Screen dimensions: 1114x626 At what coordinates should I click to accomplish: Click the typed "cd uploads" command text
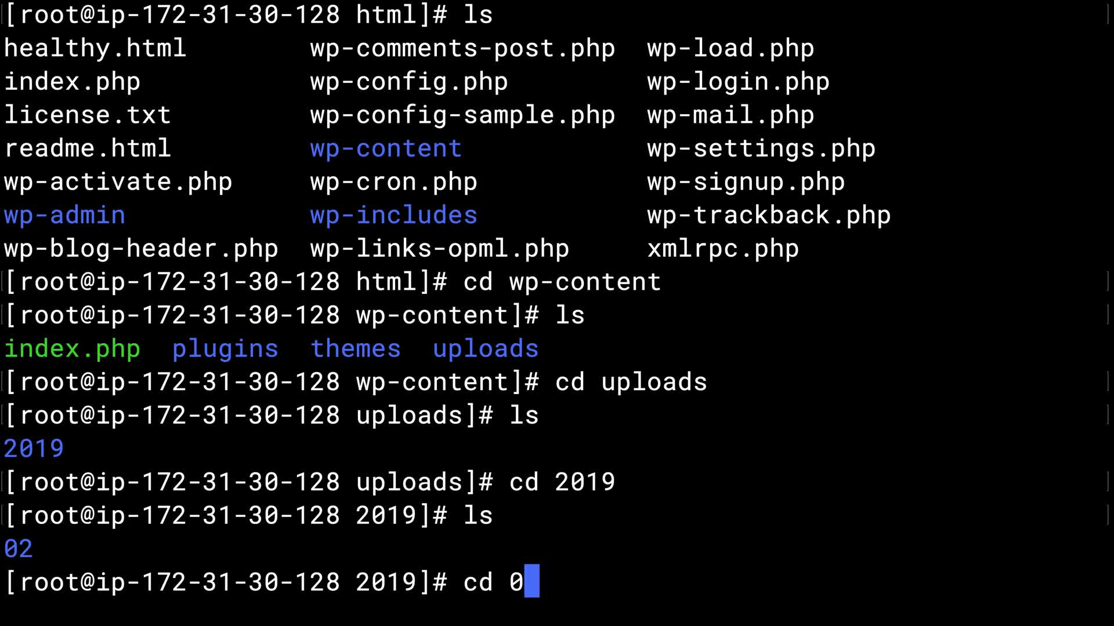coord(631,382)
